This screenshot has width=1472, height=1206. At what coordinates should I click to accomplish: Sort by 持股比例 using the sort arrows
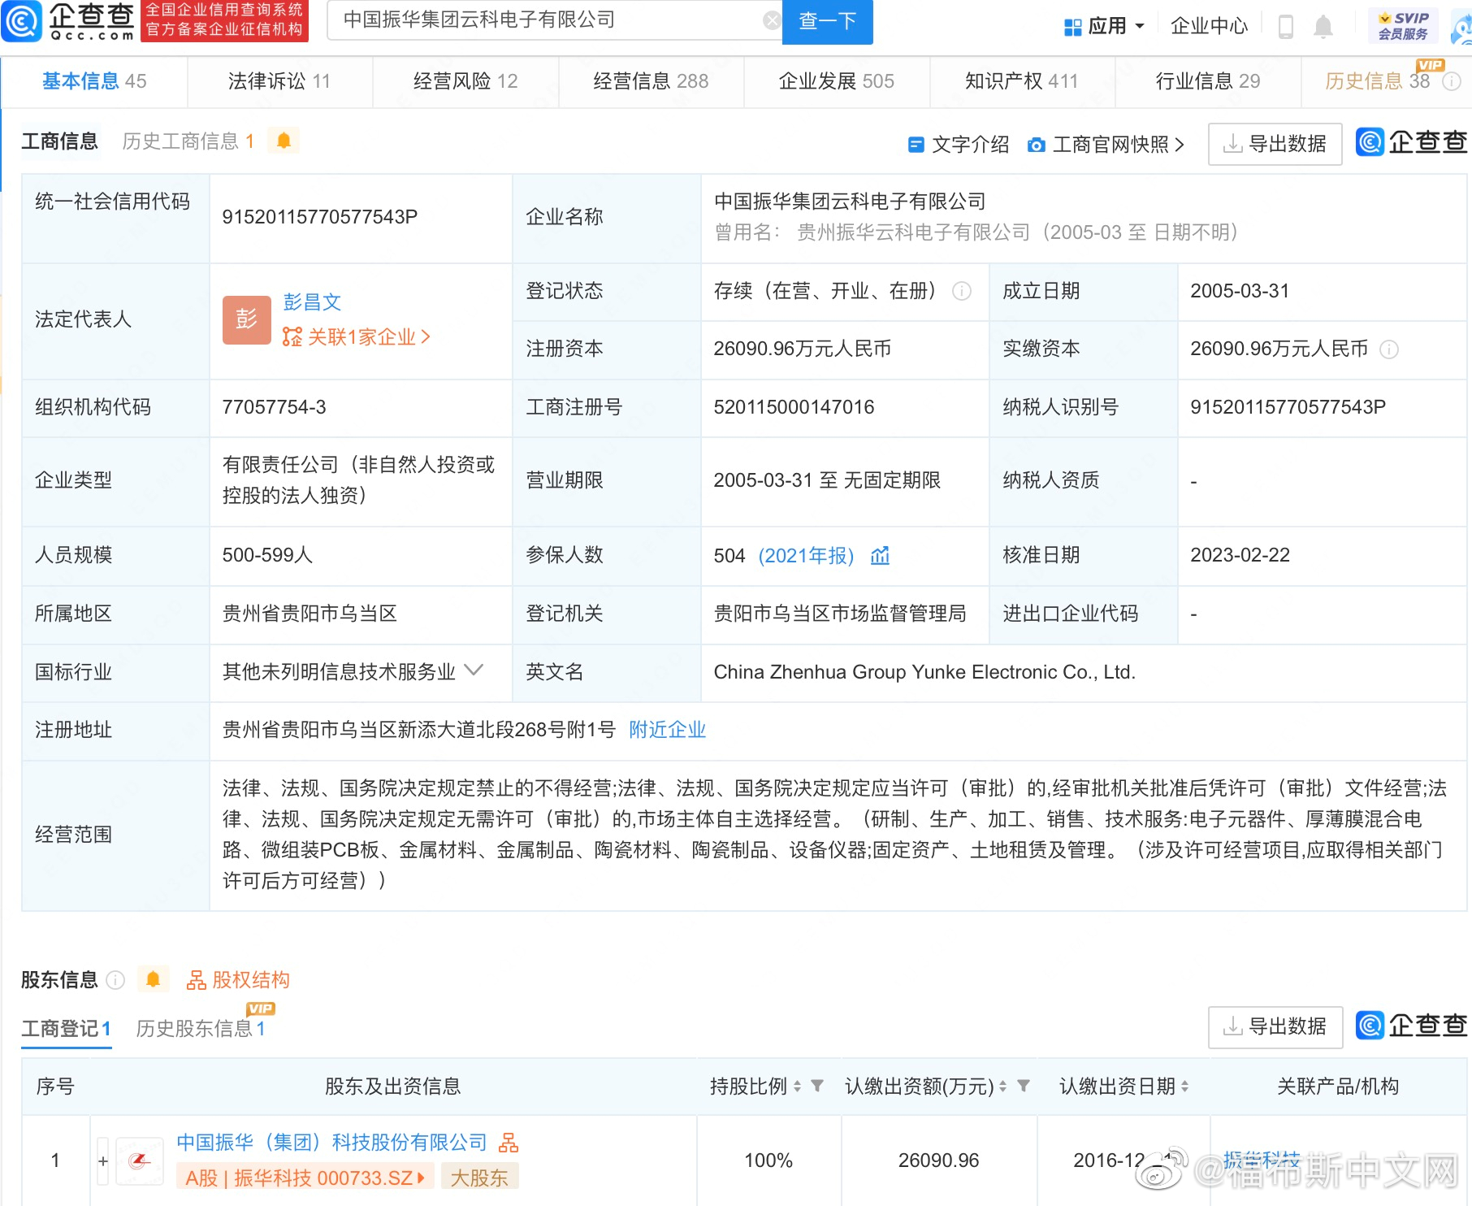[797, 1087]
